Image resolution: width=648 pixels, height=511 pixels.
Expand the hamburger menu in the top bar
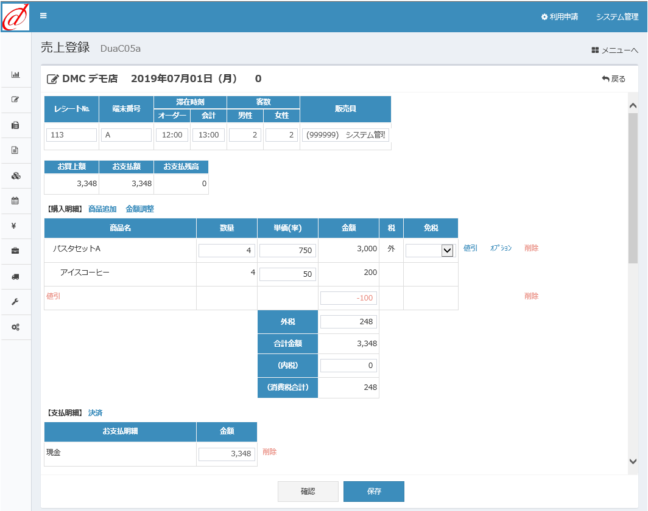click(x=43, y=16)
